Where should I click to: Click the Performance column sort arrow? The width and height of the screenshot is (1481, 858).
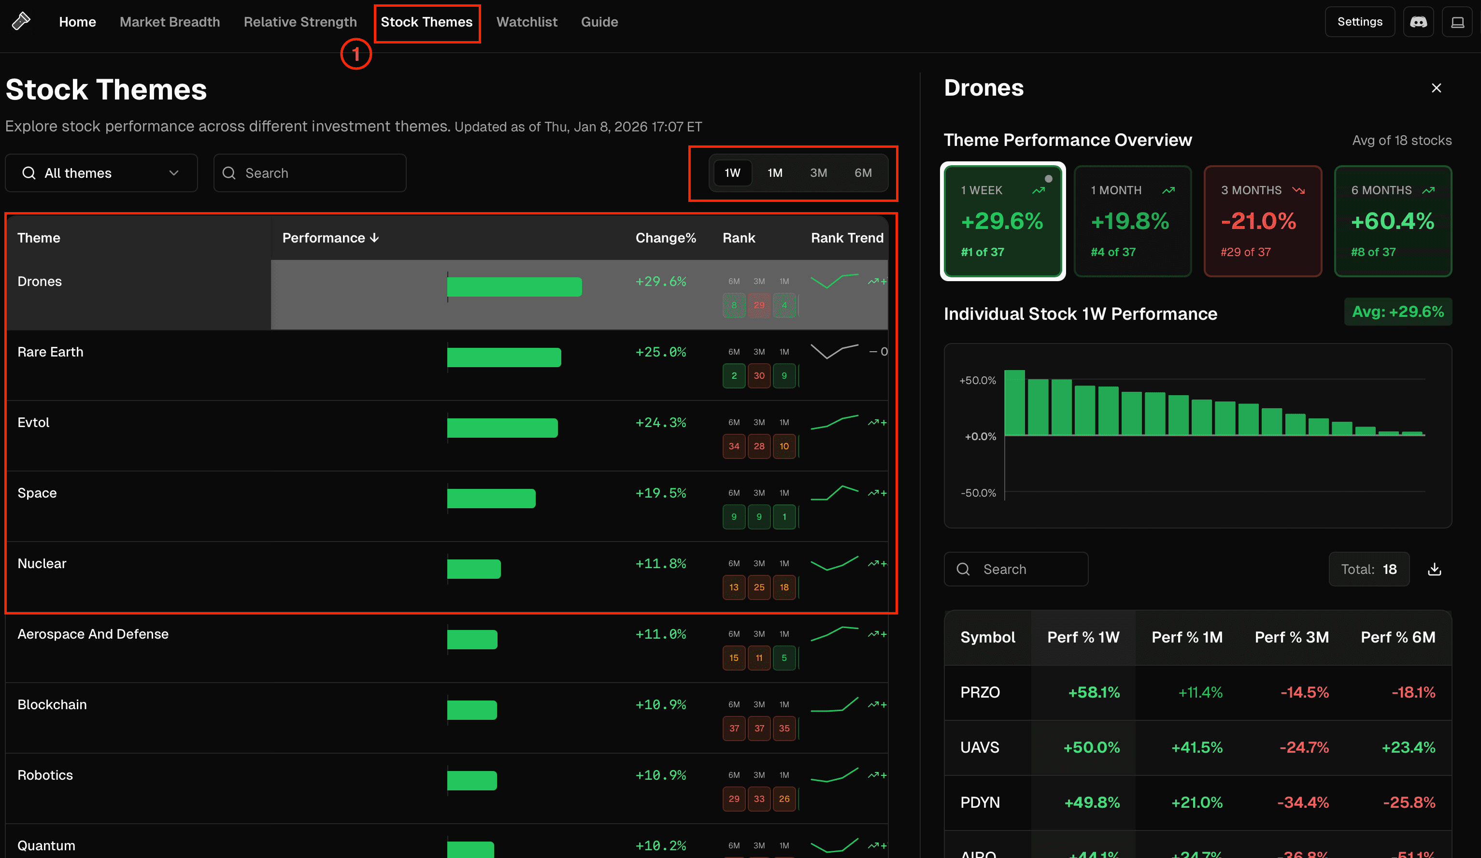(x=374, y=238)
